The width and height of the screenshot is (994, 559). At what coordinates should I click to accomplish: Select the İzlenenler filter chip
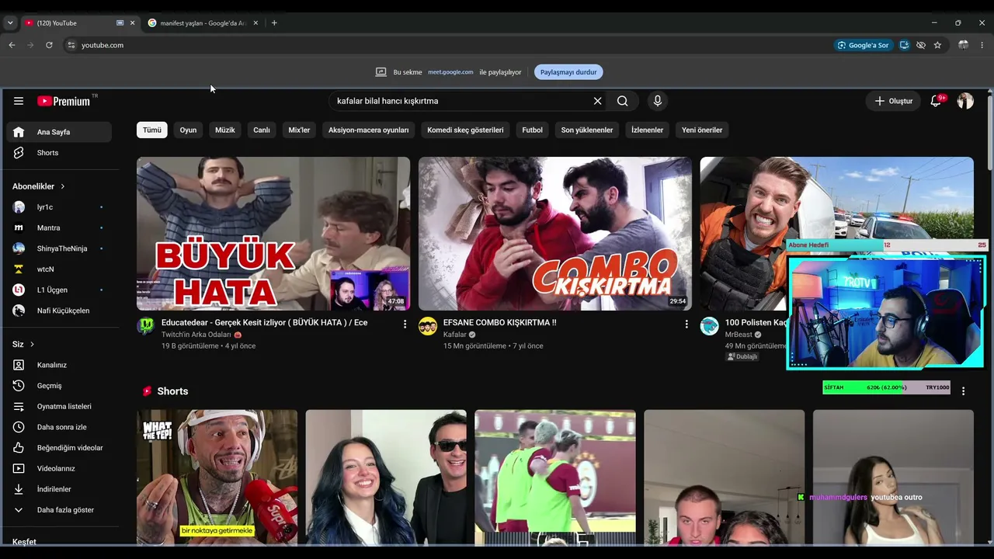[x=647, y=130]
